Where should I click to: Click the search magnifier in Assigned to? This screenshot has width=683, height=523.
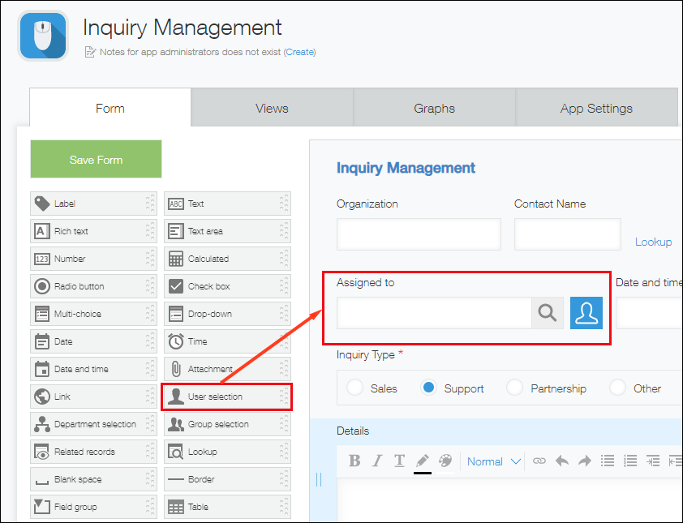547,312
